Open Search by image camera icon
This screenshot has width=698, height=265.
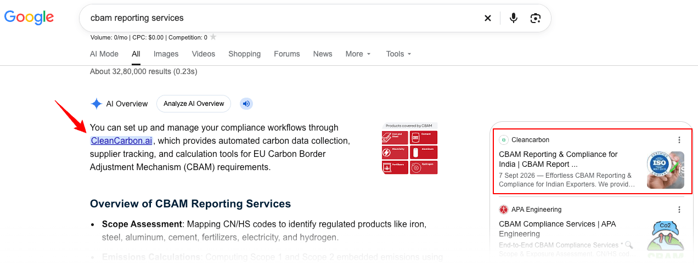536,18
